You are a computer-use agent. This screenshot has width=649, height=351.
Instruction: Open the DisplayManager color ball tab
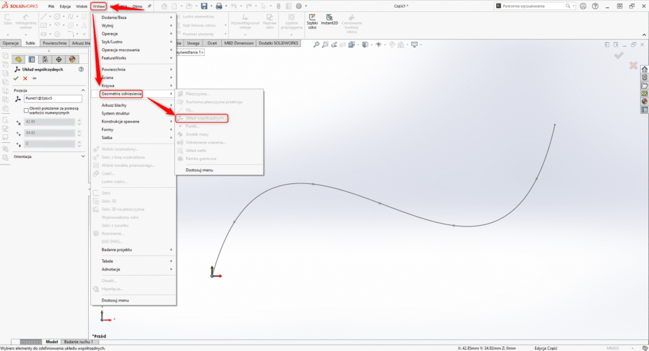point(72,59)
